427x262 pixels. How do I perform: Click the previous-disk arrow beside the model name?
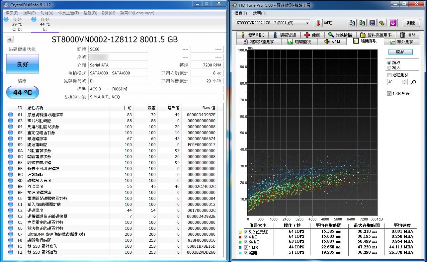pyautogui.click(x=10, y=40)
